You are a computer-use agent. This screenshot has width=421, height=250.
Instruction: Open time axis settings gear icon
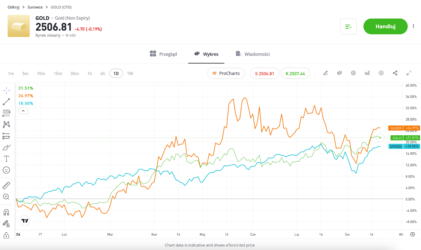413,234
